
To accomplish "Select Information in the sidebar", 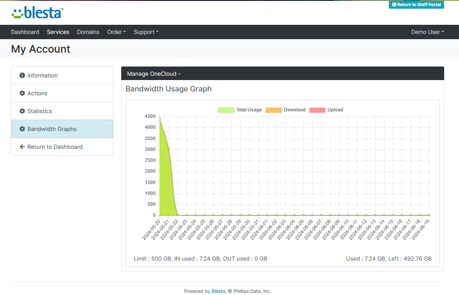I will 62,75.
